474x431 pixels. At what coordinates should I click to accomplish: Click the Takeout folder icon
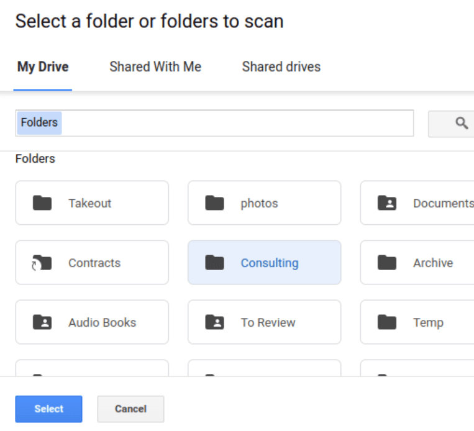pyautogui.click(x=42, y=203)
